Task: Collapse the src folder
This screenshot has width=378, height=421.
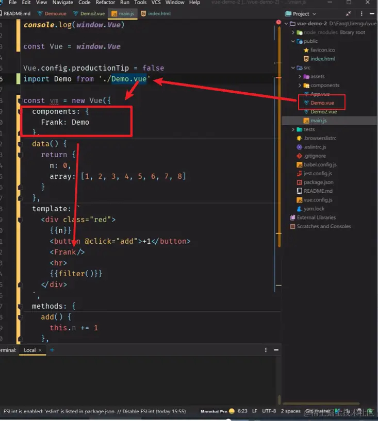Action: coord(293,68)
